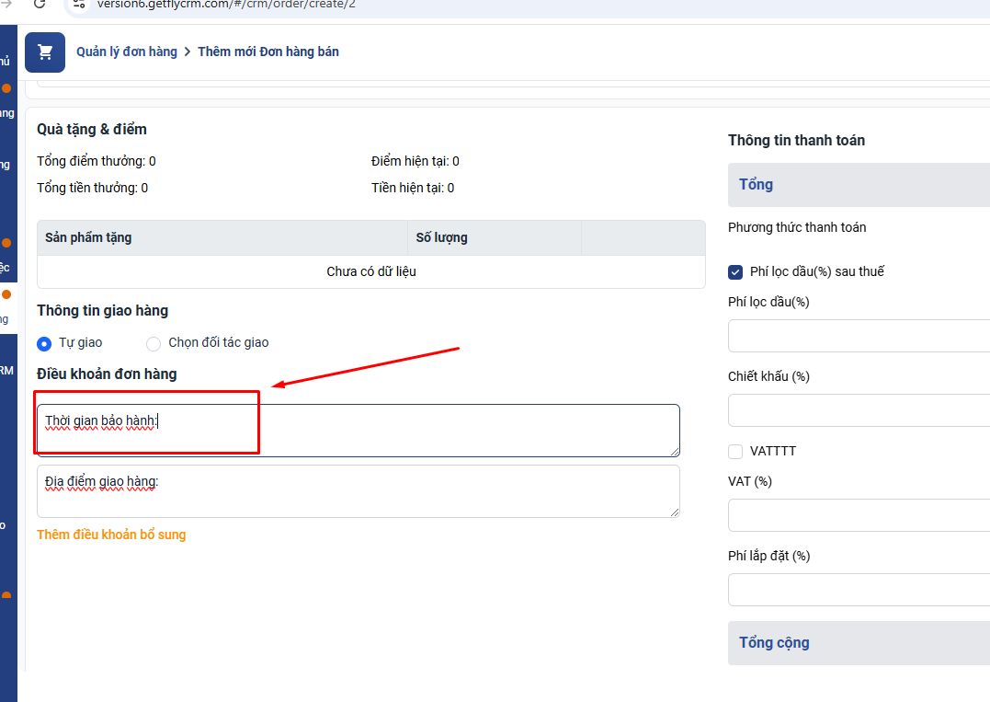Click into Địa điểm giao hàng text area
This screenshot has width=990, height=702.
tap(358, 491)
